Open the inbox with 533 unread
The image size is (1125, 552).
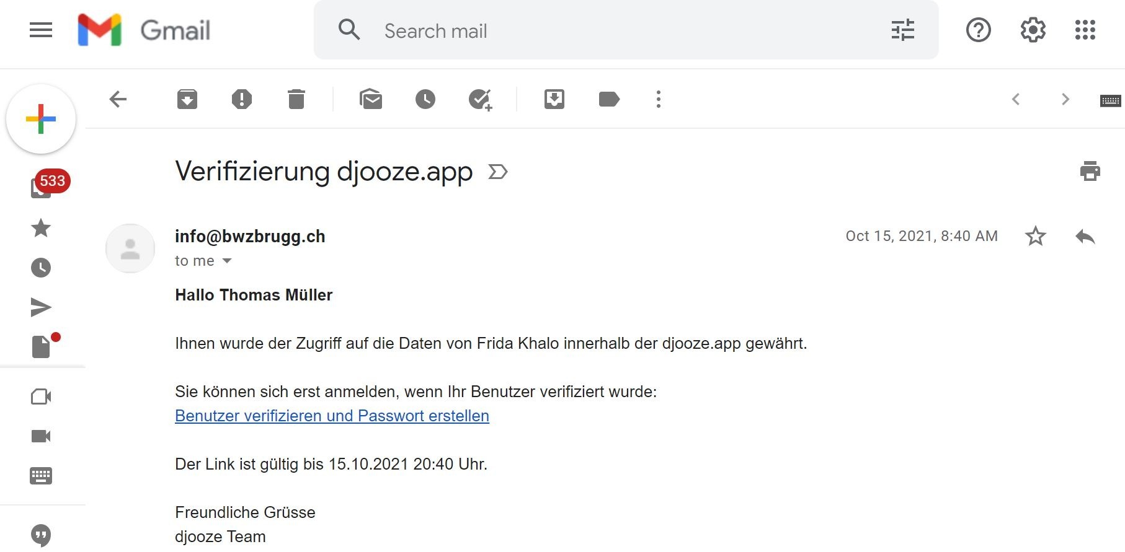[x=42, y=187]
